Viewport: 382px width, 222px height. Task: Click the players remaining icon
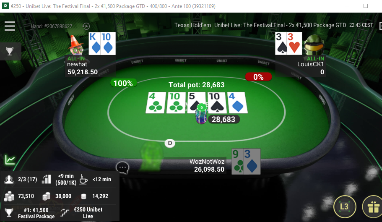[x=9, y=179]
